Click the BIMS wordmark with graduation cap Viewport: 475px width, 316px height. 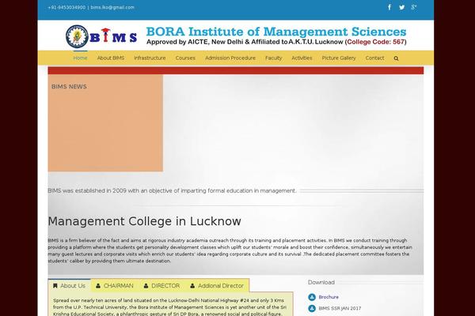pos(113,36)
